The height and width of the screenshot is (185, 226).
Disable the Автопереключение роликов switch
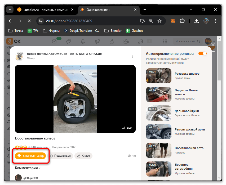coord(202,53)
